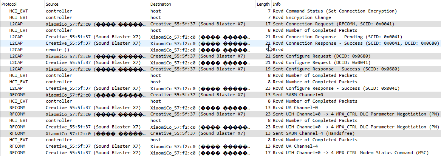Select the Sent DLC Parameter Negotiation row
This screenshot has height=156, width=441.
pyautogui.click(x=221, y=114)
